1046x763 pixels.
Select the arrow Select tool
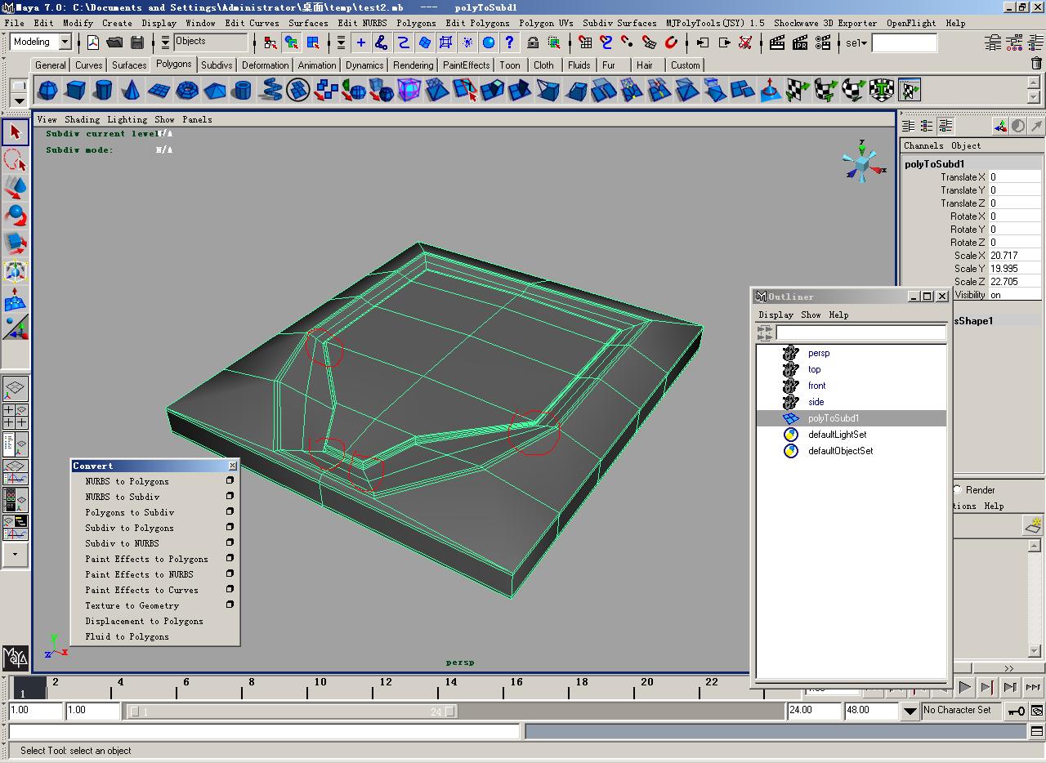pos(15,132)
